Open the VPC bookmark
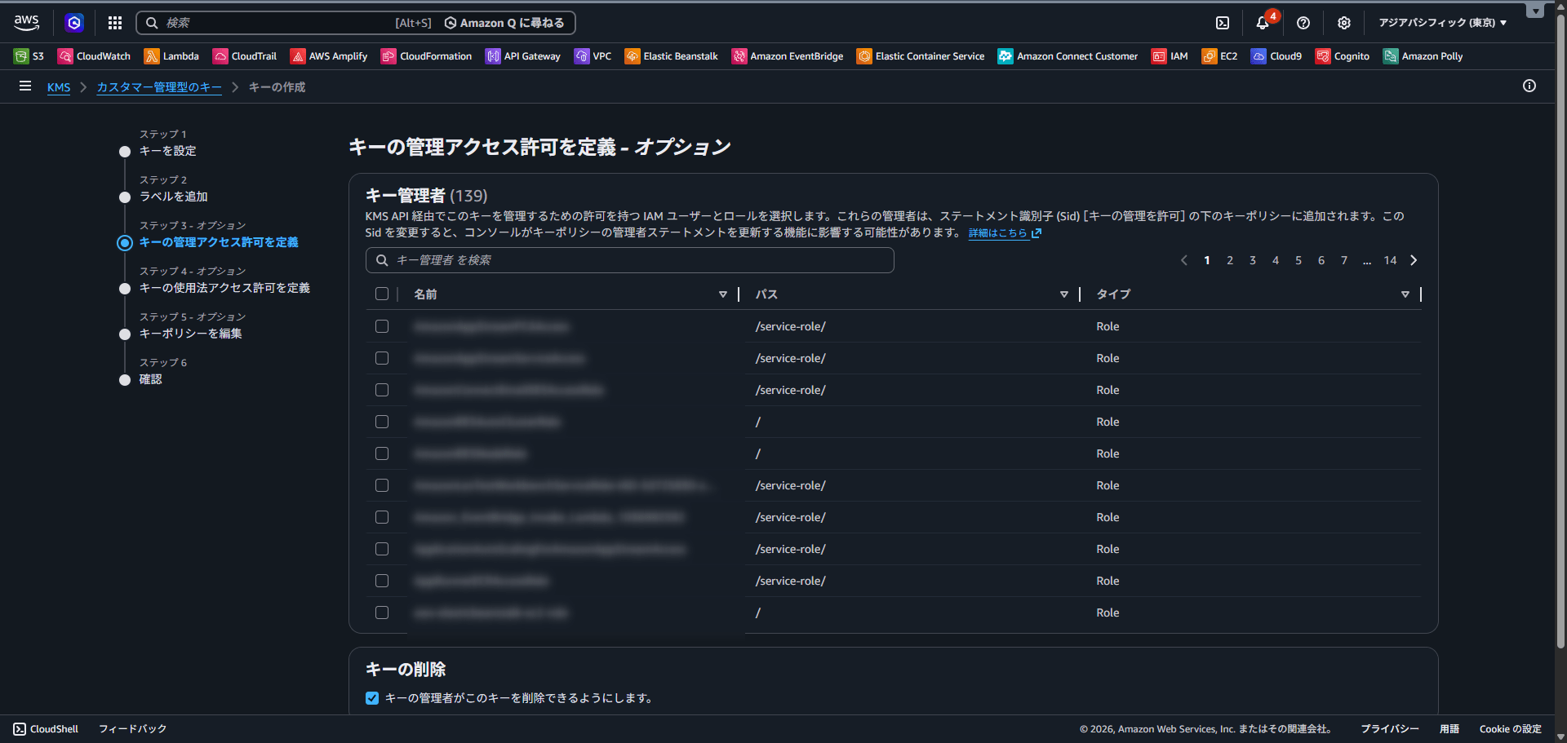Screen dimensions: 1567x743 click(x=593, y=56)
